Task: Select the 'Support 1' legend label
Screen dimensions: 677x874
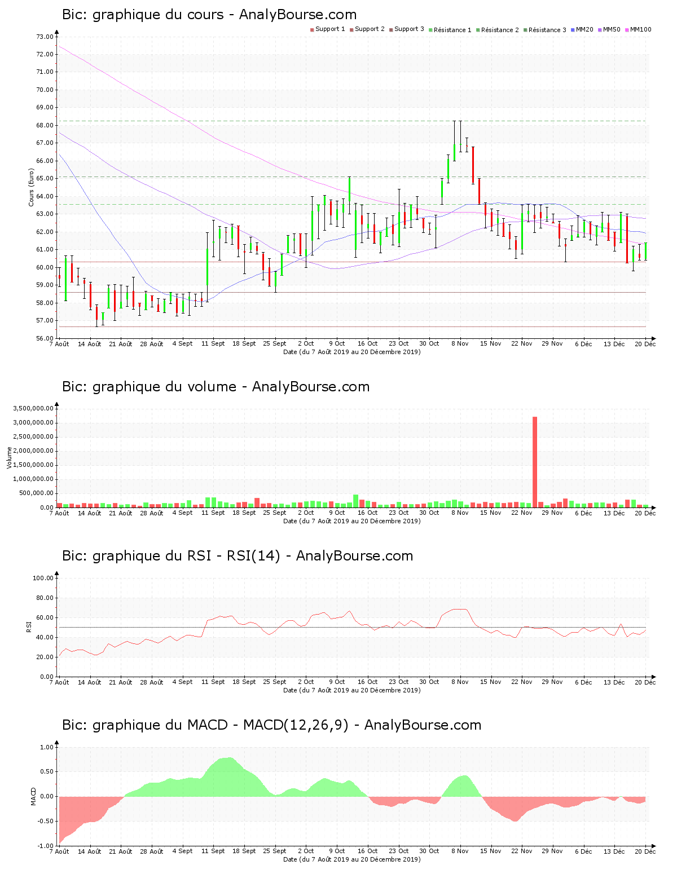Action: pyautogui.click(x=330, y=29)
